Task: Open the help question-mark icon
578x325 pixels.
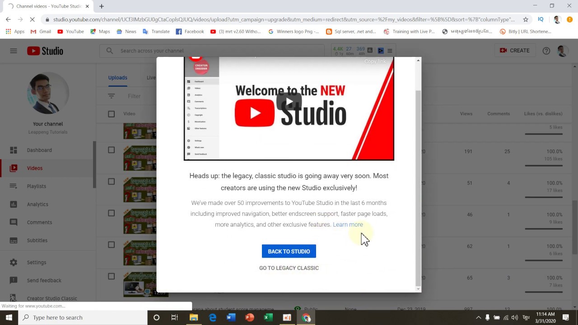Action: coord(546,51)
